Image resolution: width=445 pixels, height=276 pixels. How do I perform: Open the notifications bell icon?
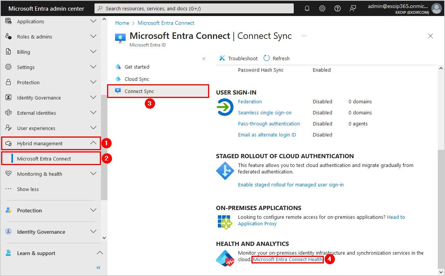pyautogui.click(x=307, y=8)
